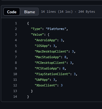Click line number 12
This screenshot has width=102, height=109.
(x=15, y=85)
